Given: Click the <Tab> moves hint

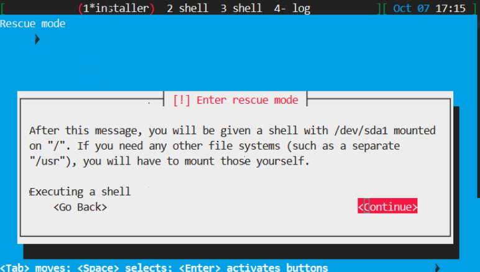Looking at the screenshot, I should tap(35, 268).
